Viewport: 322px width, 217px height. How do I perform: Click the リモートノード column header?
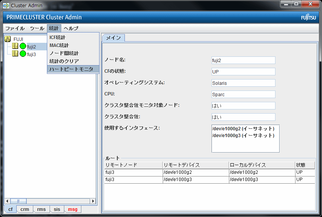click(134, 165)
